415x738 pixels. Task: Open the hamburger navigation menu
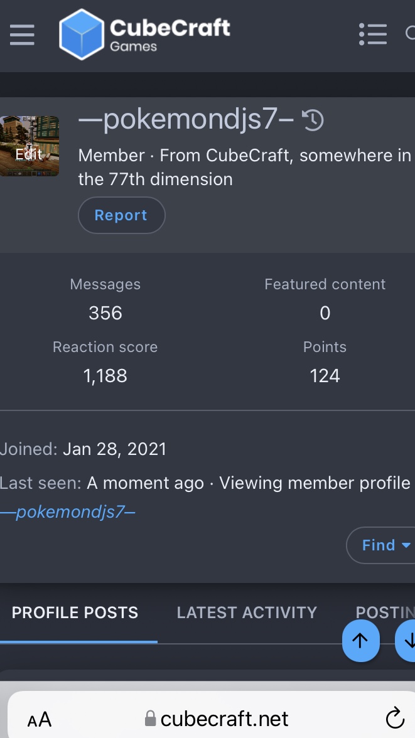(x=22, y=35)
